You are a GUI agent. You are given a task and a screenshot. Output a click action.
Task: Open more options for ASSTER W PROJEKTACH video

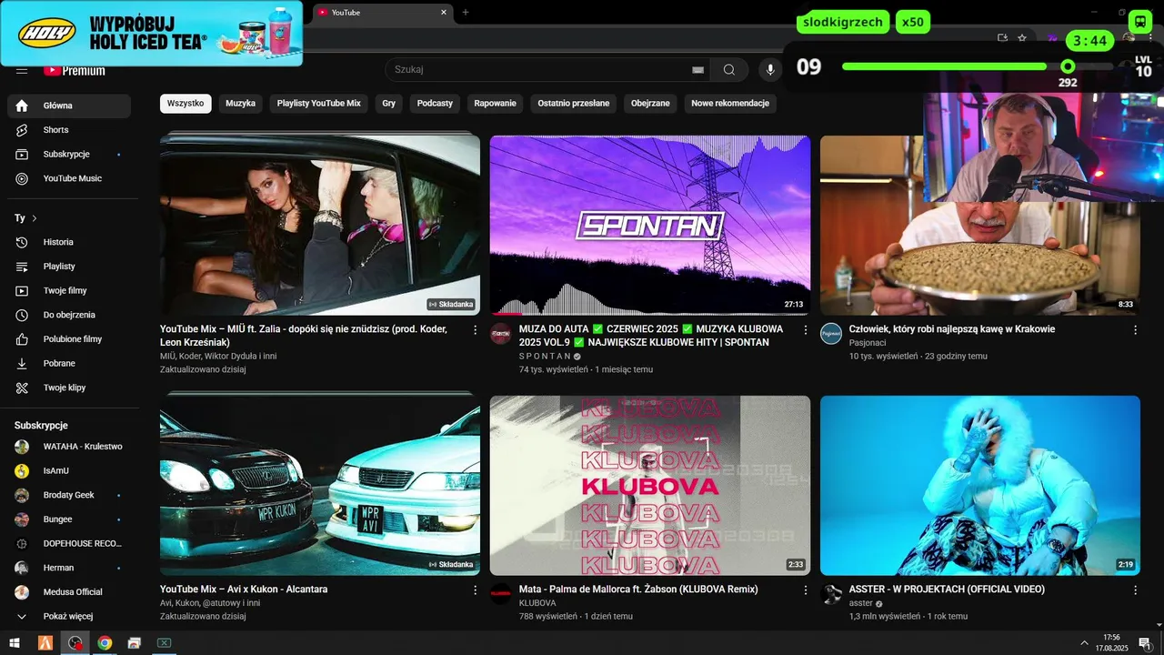[1135, 590]
